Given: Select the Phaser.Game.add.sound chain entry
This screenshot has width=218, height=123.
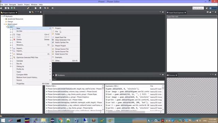Looking at the screenshot, I should point(72,92).
